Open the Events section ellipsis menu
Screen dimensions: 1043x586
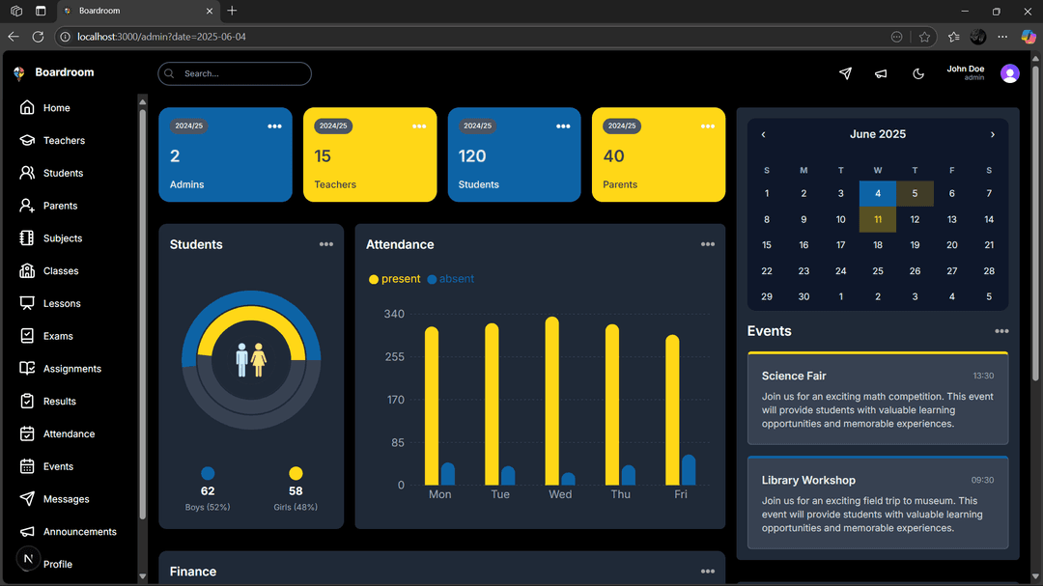[x=1001, y=331]
